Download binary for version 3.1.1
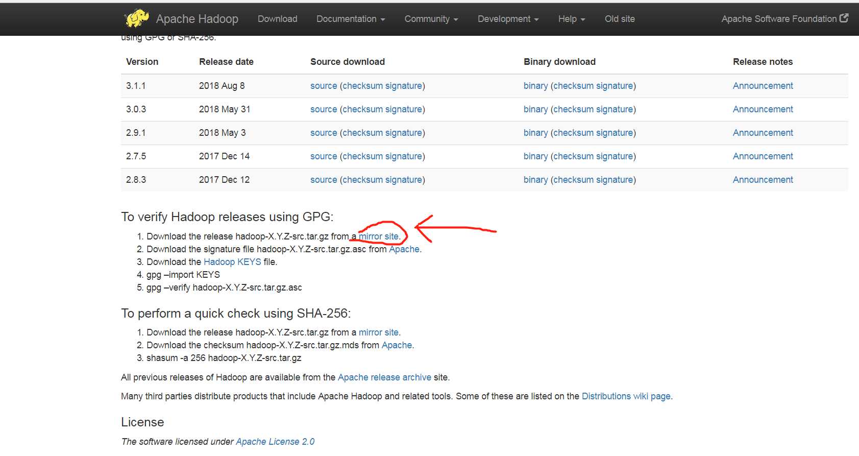This screenshot has width=859, height=456. coord(535,86)
